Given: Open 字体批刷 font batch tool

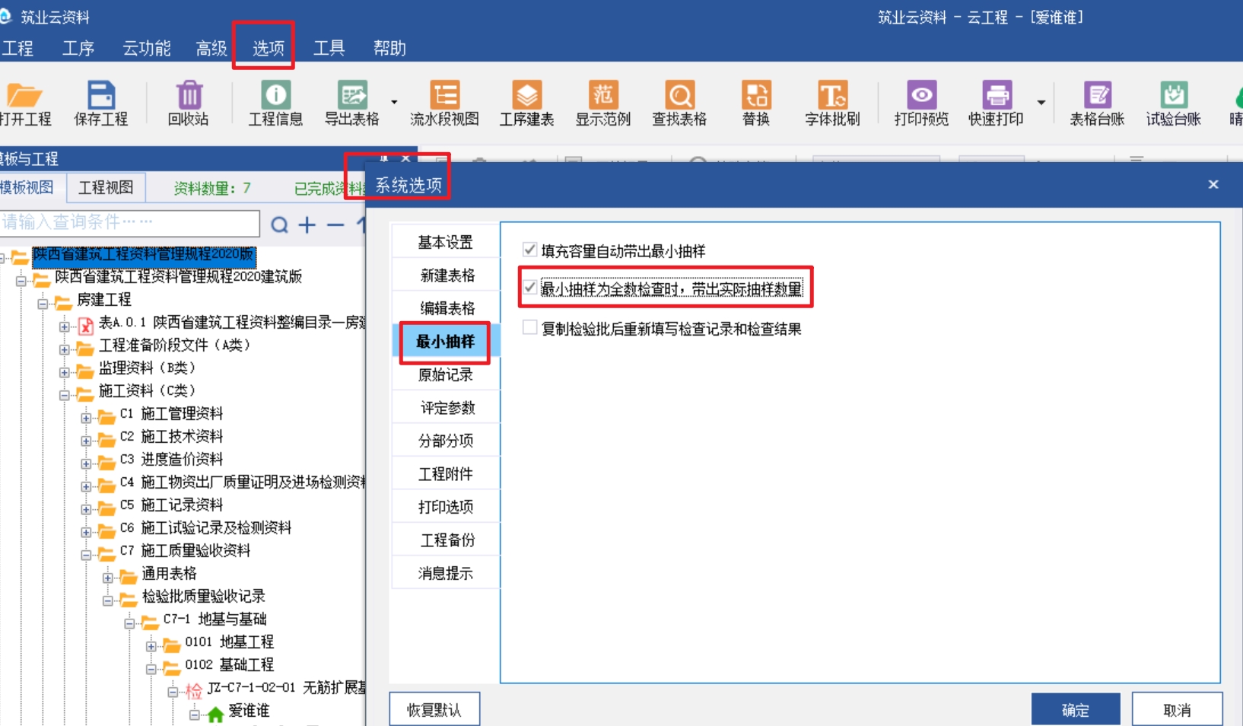Looking at the screenshot, I should click(832, 103).
